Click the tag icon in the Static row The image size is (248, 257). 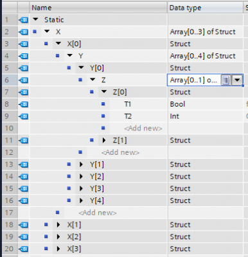click(23, 20)
